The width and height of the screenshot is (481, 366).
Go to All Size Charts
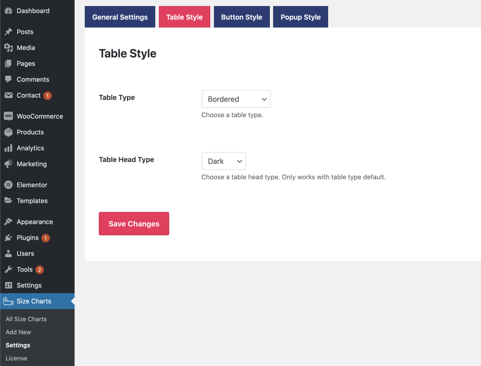point(26,319)
